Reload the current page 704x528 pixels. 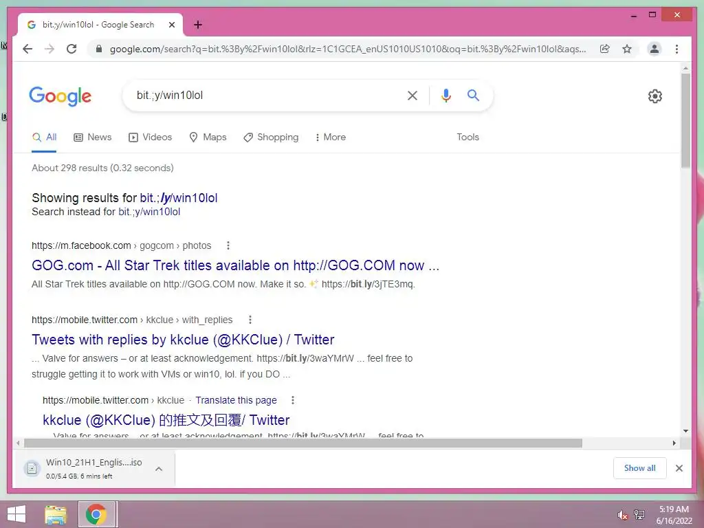(x=71, y=49)
